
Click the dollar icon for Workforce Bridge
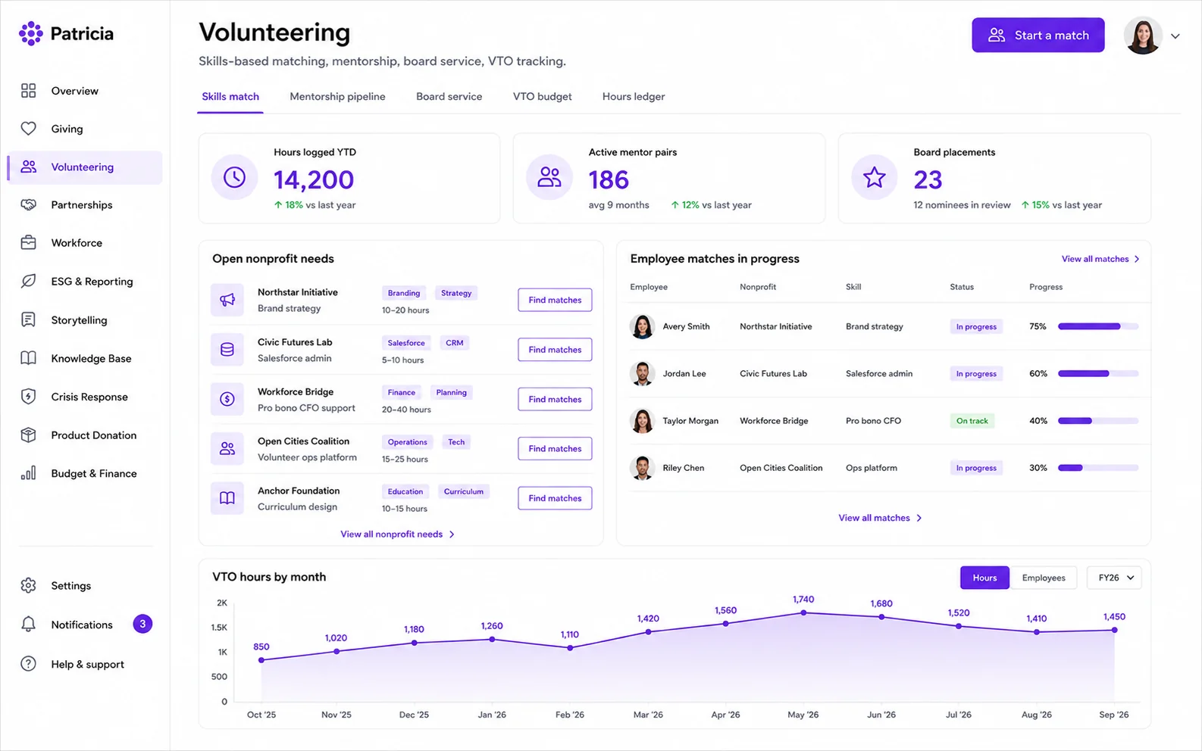227,399
